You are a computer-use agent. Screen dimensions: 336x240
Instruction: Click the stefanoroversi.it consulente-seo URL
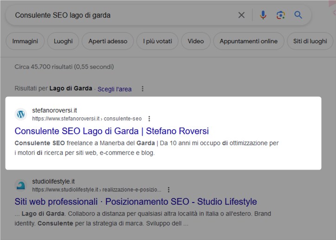tap(87, 119)
